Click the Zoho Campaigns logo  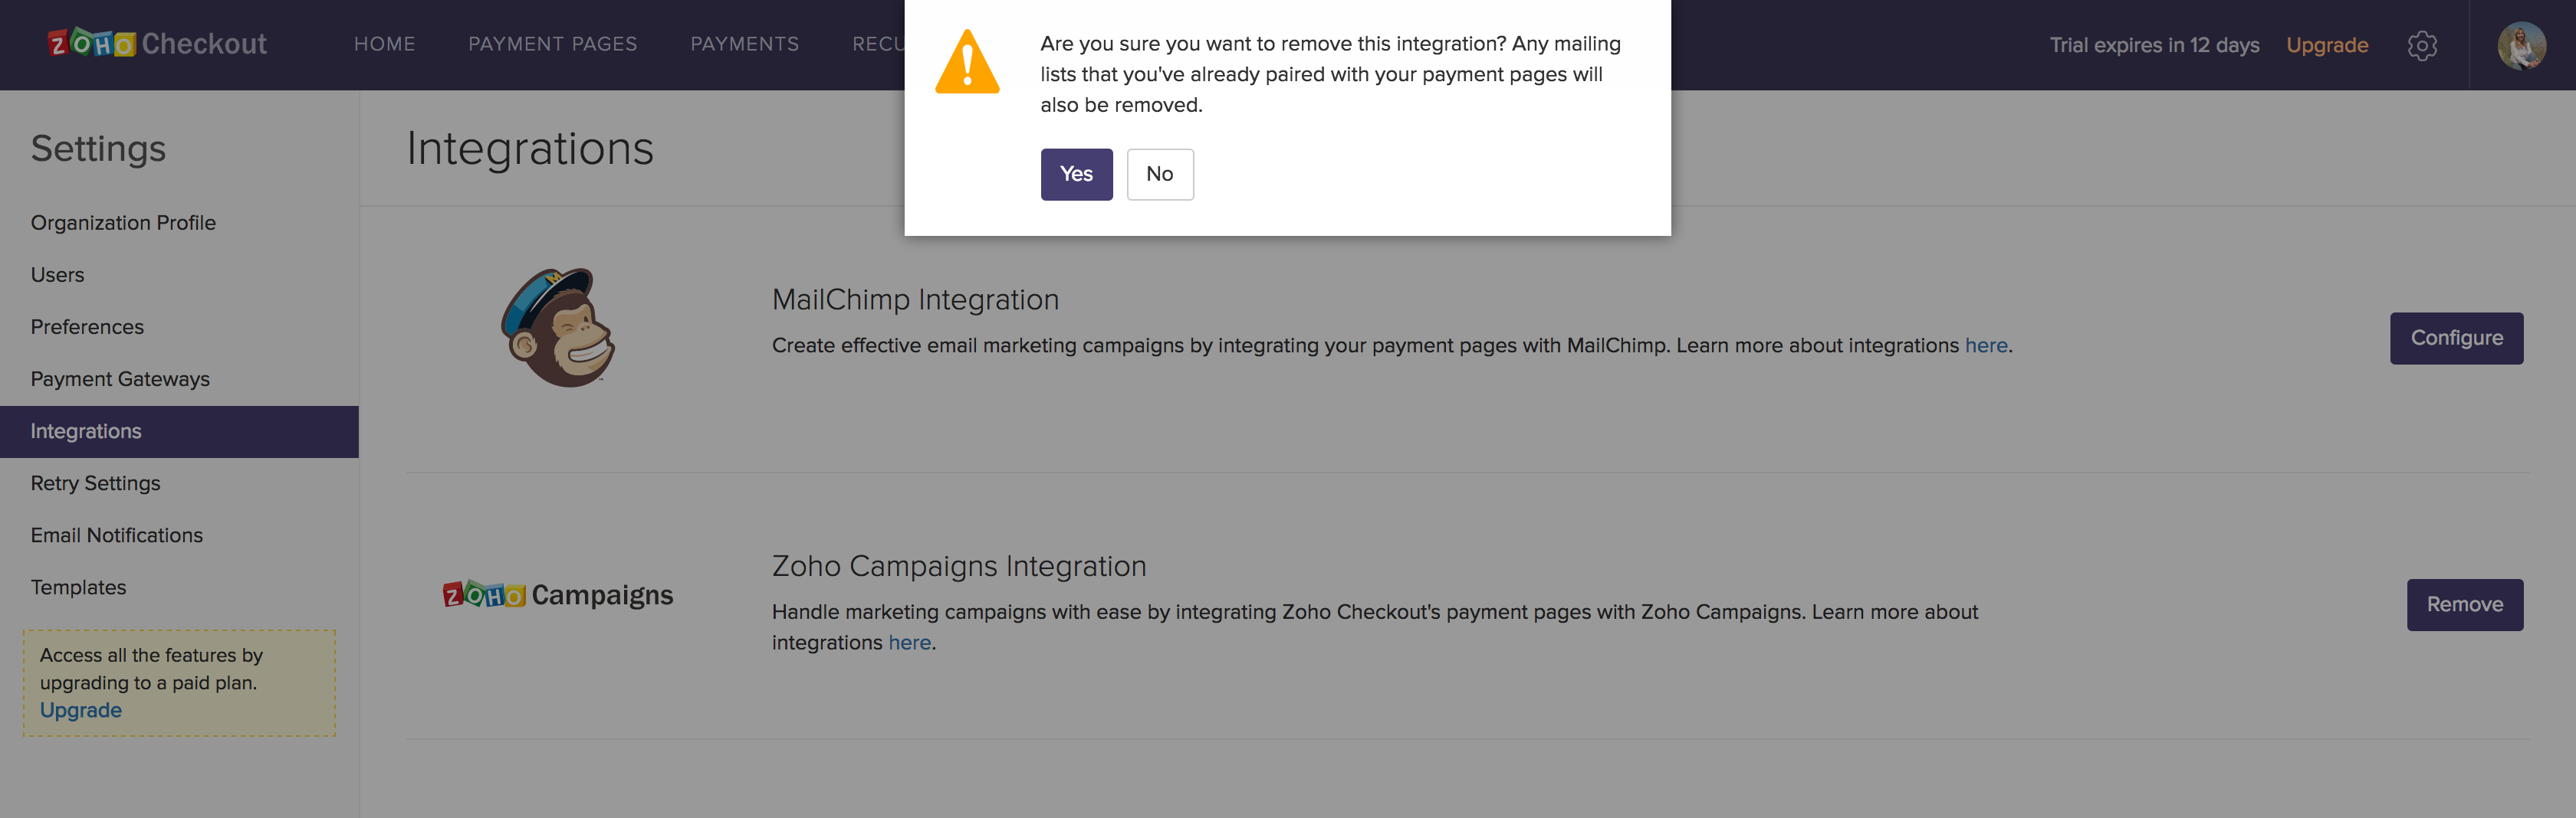(x=557, y=594)
